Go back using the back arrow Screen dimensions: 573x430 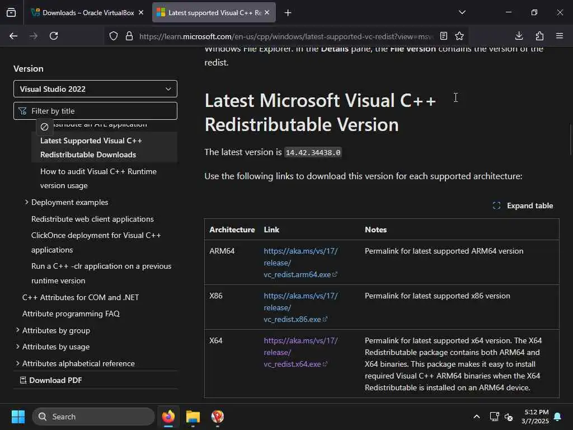pyautogui.click(x=13, y=36)
